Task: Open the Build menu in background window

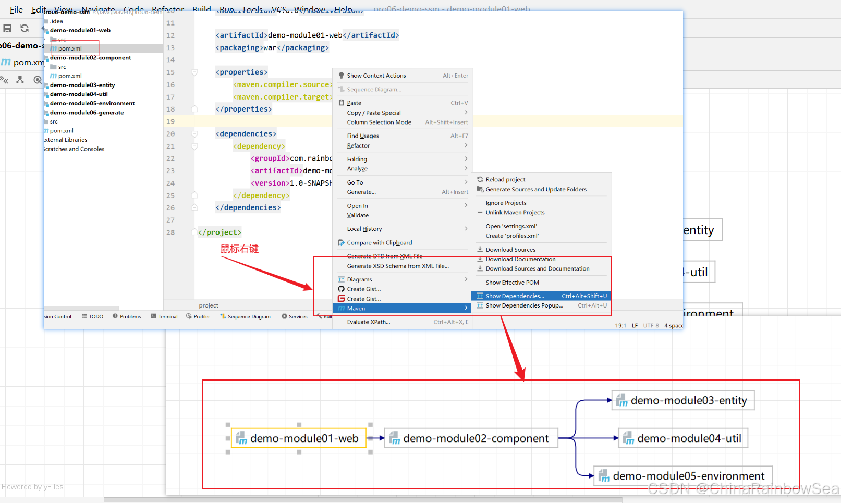Action: pos(201,9)
